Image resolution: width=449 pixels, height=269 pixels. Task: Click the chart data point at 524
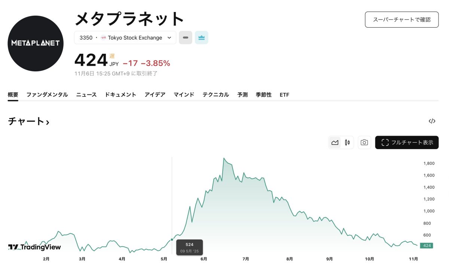point(172,239)
